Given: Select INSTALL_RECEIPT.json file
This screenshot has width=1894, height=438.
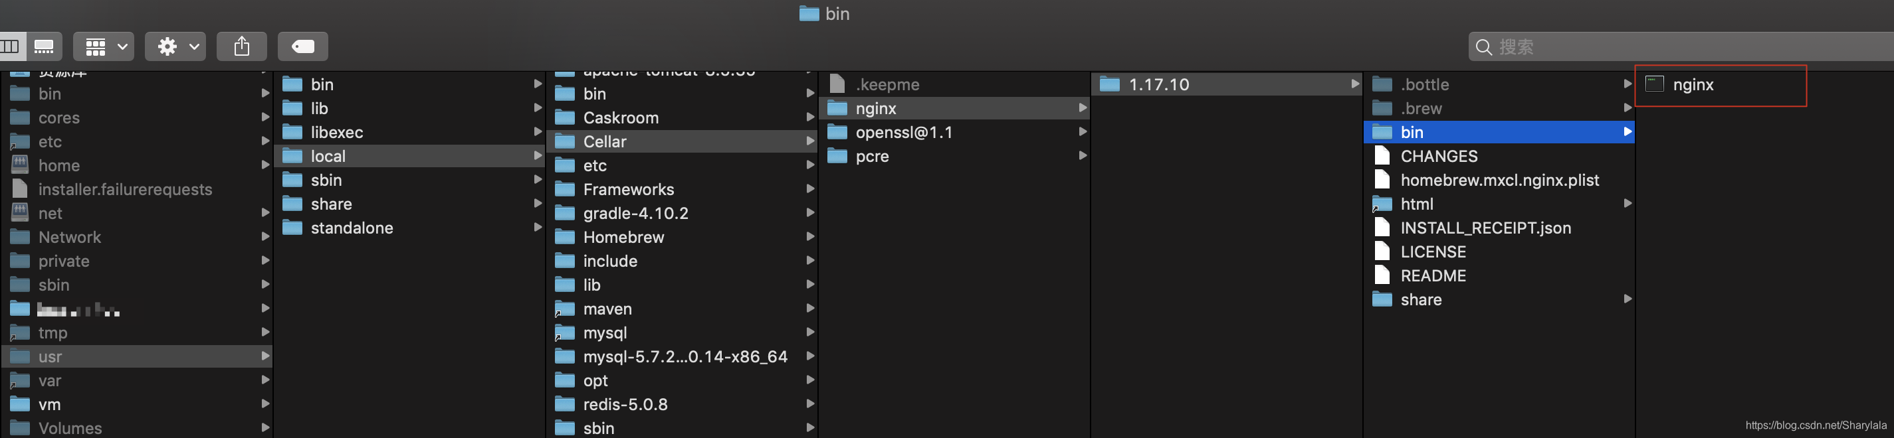Looking at the screenshot, I should pyautogui.click(x=1499, y=228).
